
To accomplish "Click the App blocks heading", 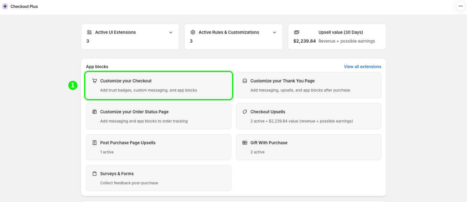I will point(97,67).
